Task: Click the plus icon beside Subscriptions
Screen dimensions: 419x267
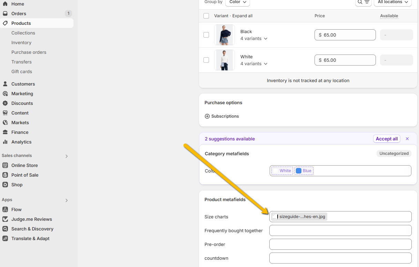Action: pyautogui.click(x=207, y=116)
